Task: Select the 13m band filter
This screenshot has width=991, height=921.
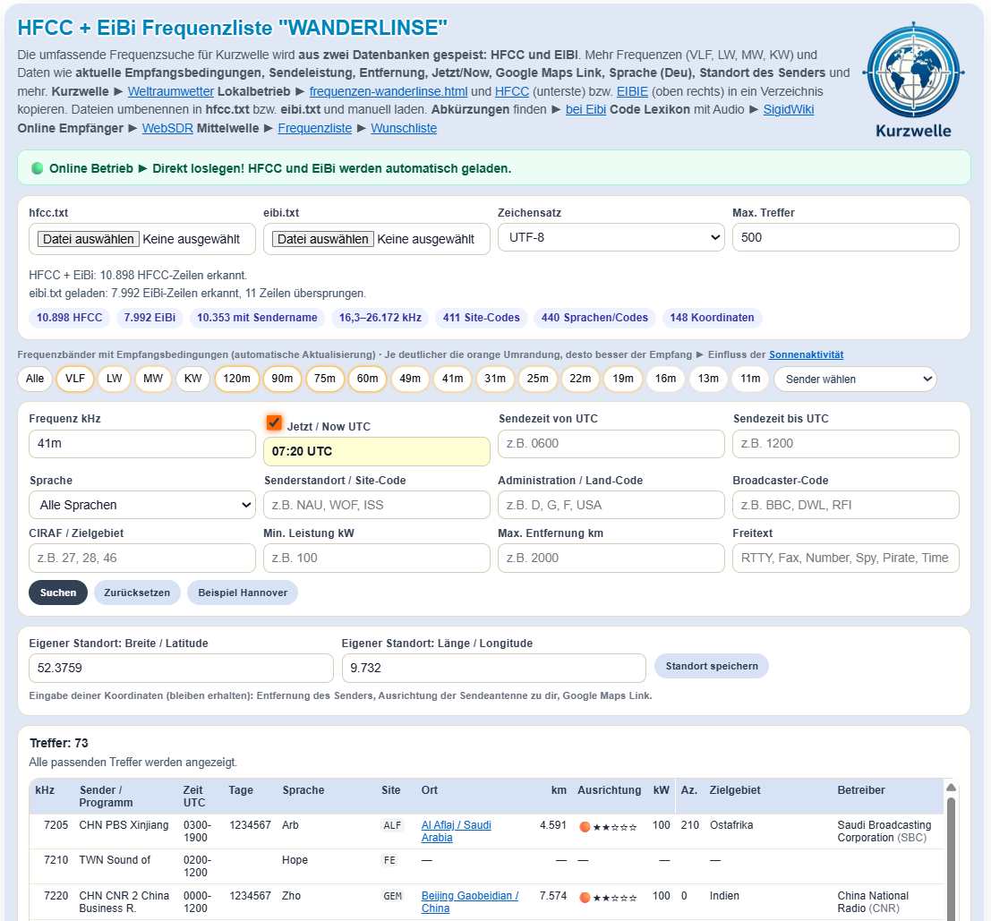Action: [x=708, y=379]
